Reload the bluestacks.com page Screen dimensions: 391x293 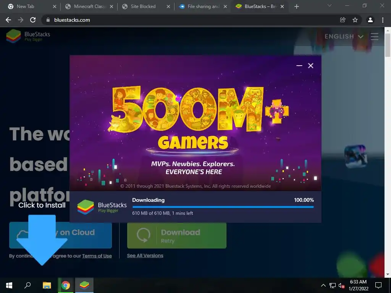click(33, 20)
